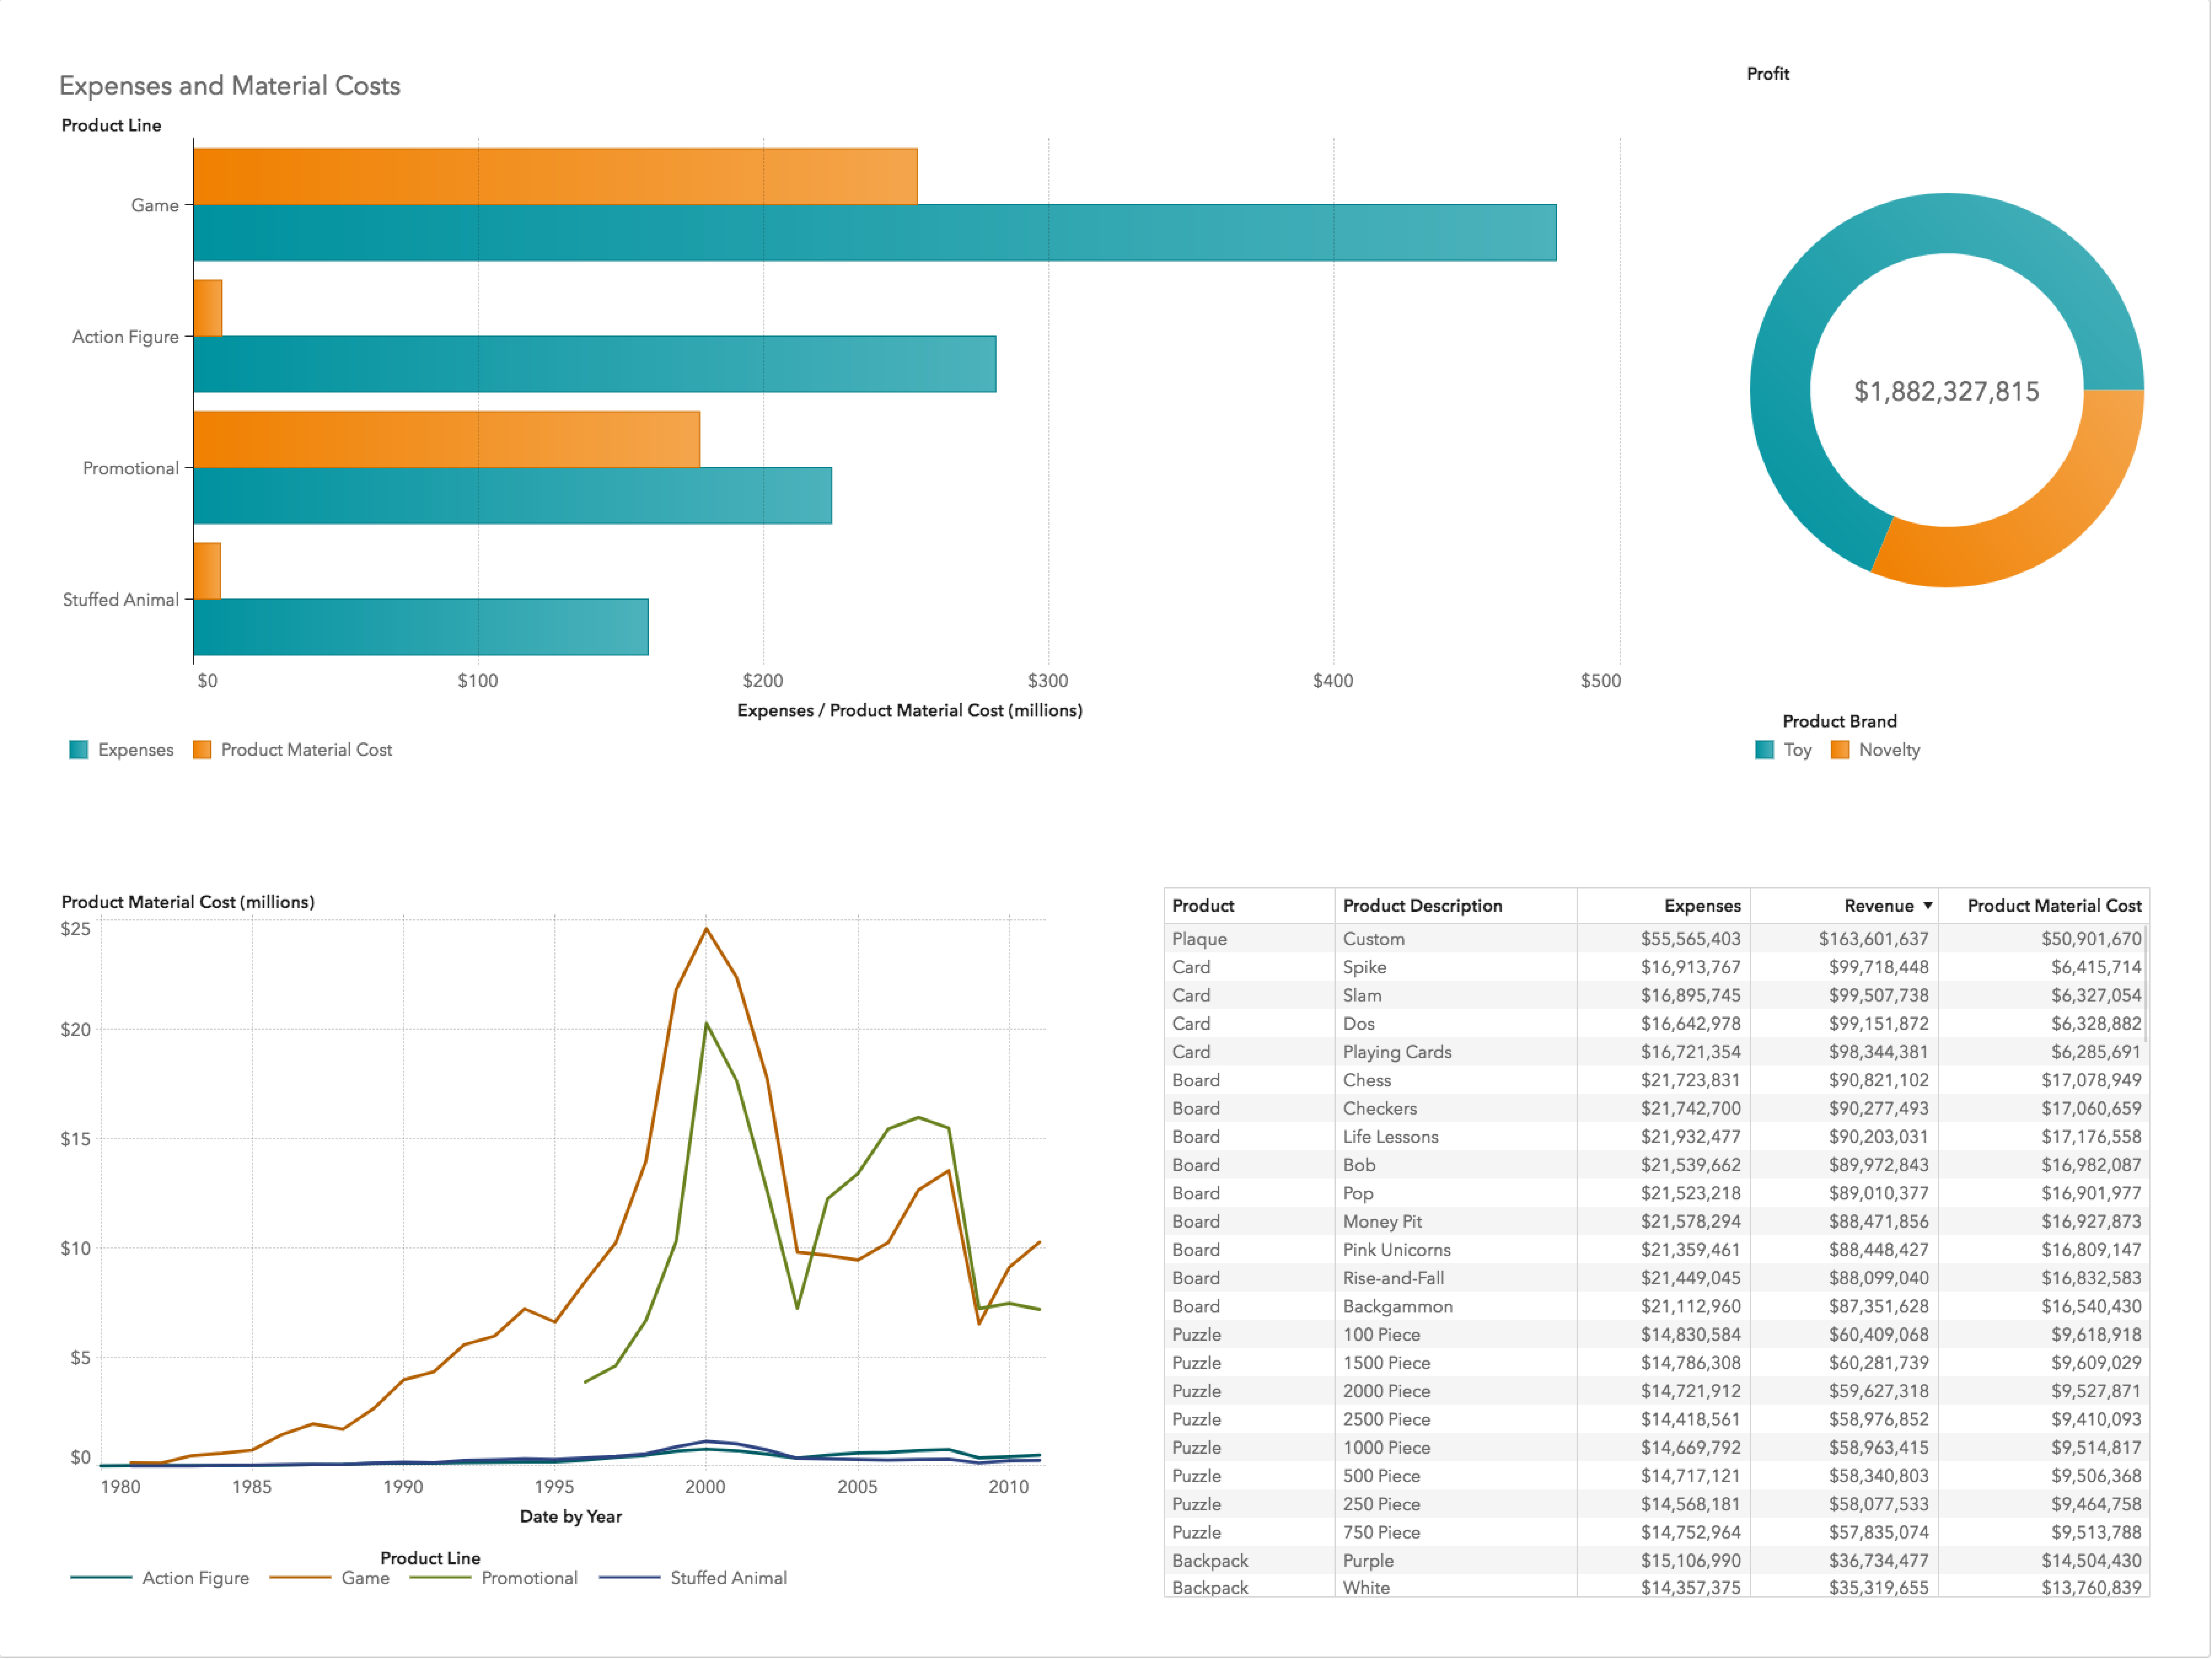The image size is (2212, 1659).
Task: Select the Game expenses teal bar
Action: pyautogui.click(x=874, y=233)
